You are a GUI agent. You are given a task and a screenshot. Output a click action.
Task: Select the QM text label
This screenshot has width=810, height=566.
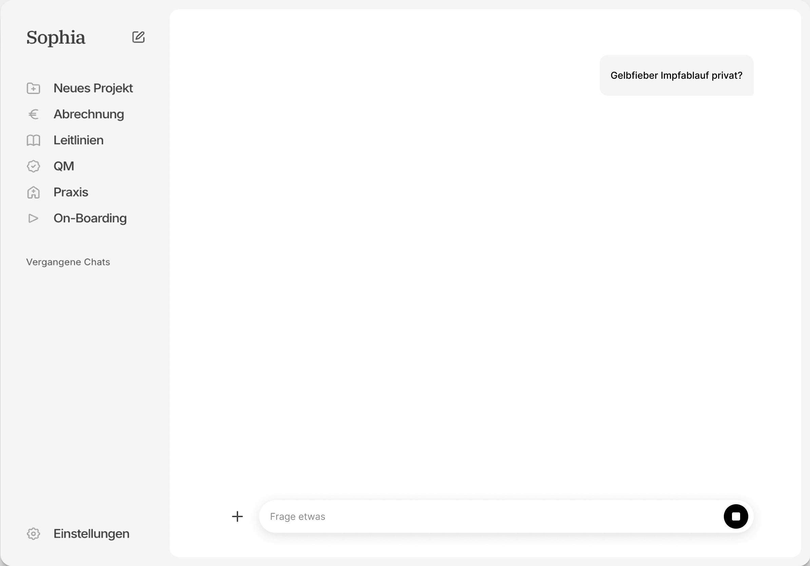click(x=64, y=166)
